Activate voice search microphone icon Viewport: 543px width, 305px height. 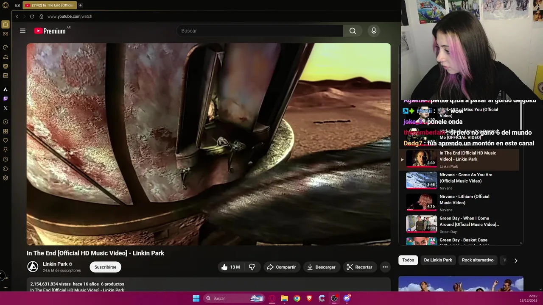(x=374, y=31)
